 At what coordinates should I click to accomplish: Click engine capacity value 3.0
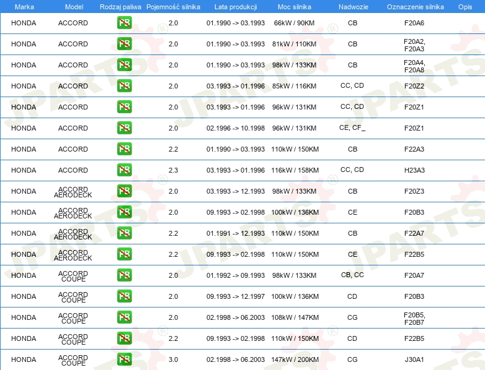coord(173,359)
